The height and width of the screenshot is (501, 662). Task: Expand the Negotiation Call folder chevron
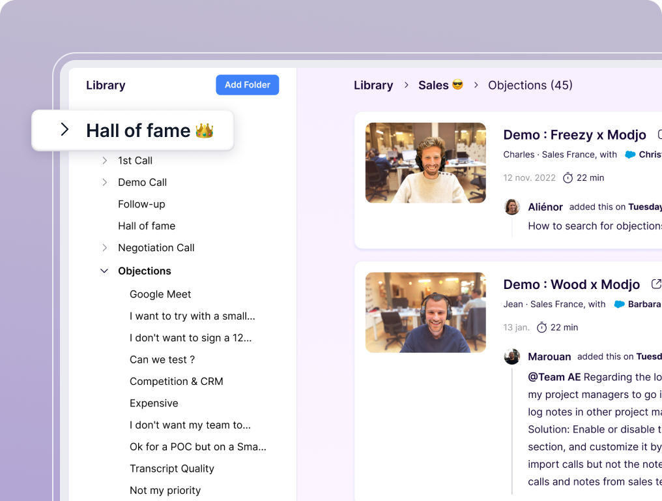click(x=105, y=248)
